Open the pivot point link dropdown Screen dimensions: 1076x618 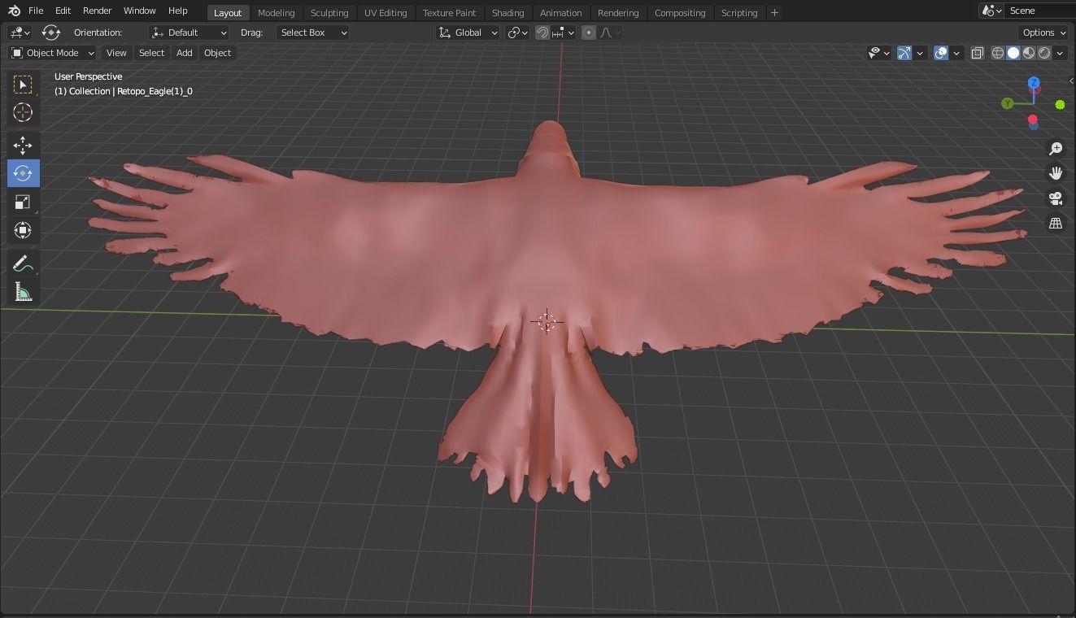517,33
